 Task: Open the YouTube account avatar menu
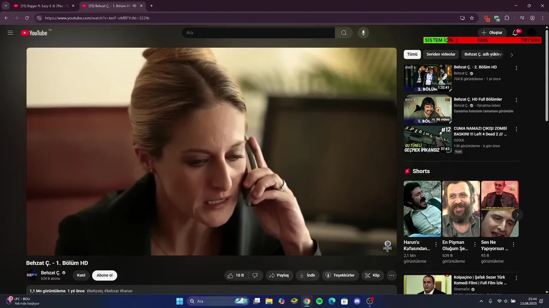click(x=531, y=33)
